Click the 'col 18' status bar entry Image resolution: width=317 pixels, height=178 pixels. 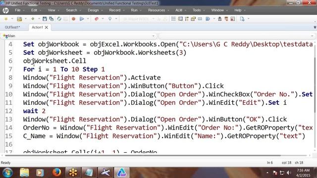(x=286, y=163)
